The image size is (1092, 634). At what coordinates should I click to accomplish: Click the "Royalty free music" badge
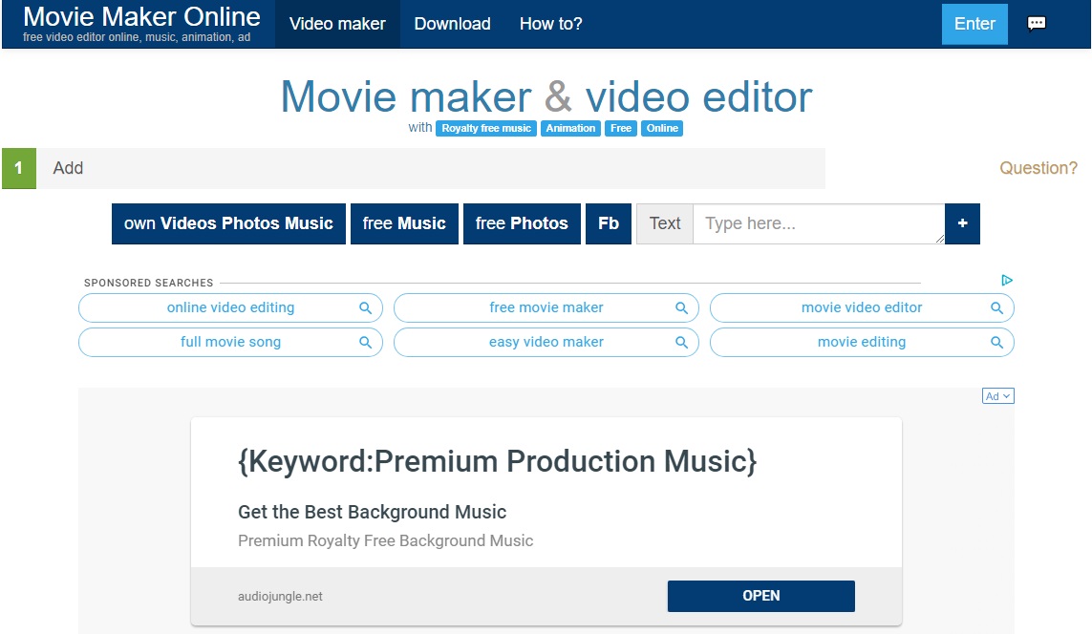click(486, 128)
